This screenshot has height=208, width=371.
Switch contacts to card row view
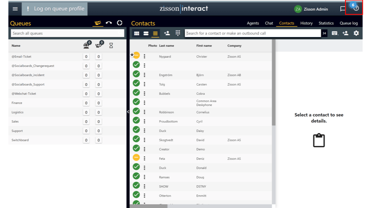pos(146,34)
